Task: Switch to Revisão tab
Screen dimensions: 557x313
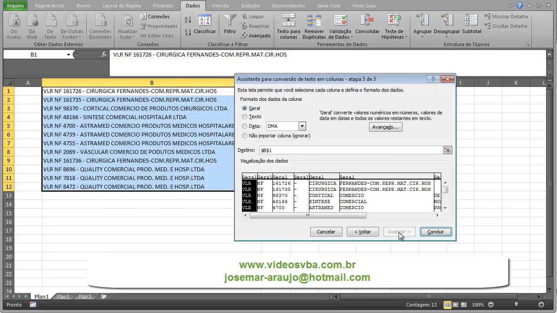Action: pos(221,6)
